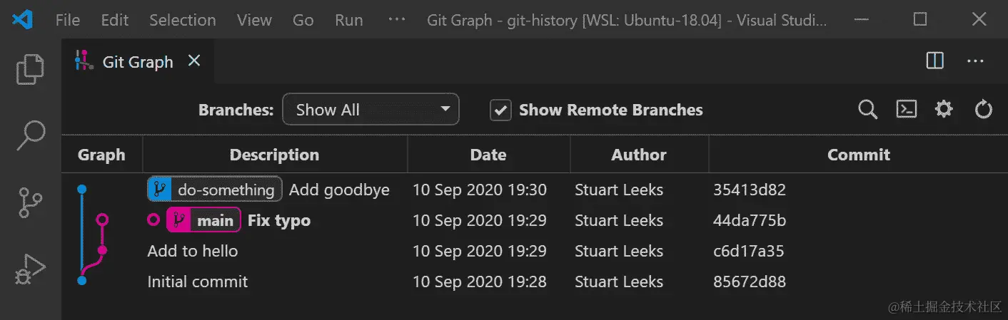The width and height of the screenshot is (1008, 320).
Task: Click the Graph column header
Action: click(101, 155)
